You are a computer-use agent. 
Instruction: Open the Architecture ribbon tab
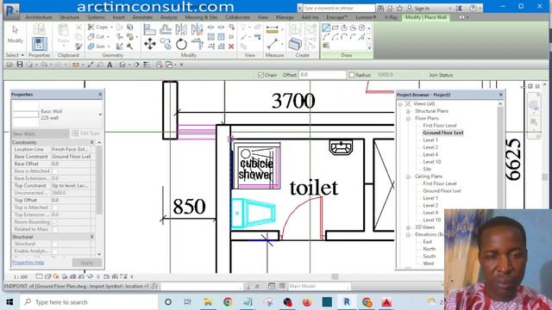(38, 17)
